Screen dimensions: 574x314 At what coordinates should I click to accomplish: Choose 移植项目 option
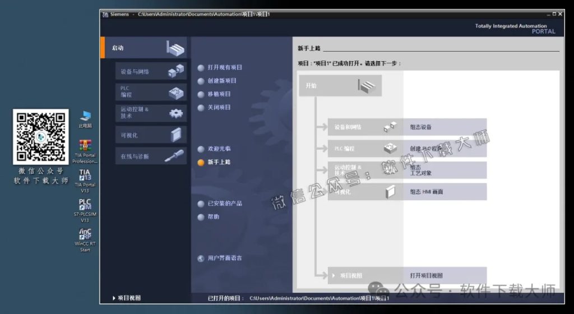pyautogui.click(x=214, y=94)
